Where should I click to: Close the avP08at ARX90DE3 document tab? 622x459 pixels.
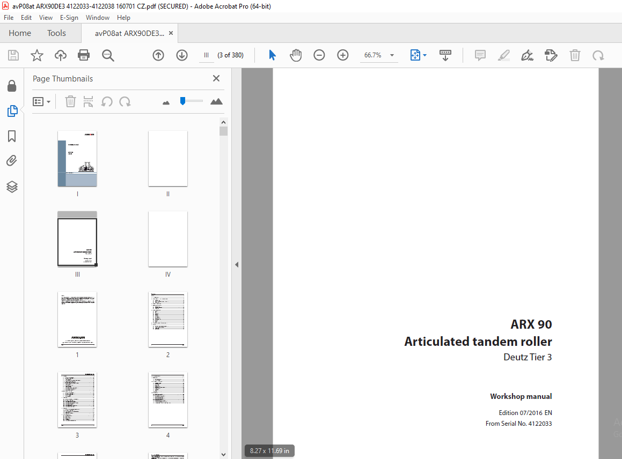point(171,33)
